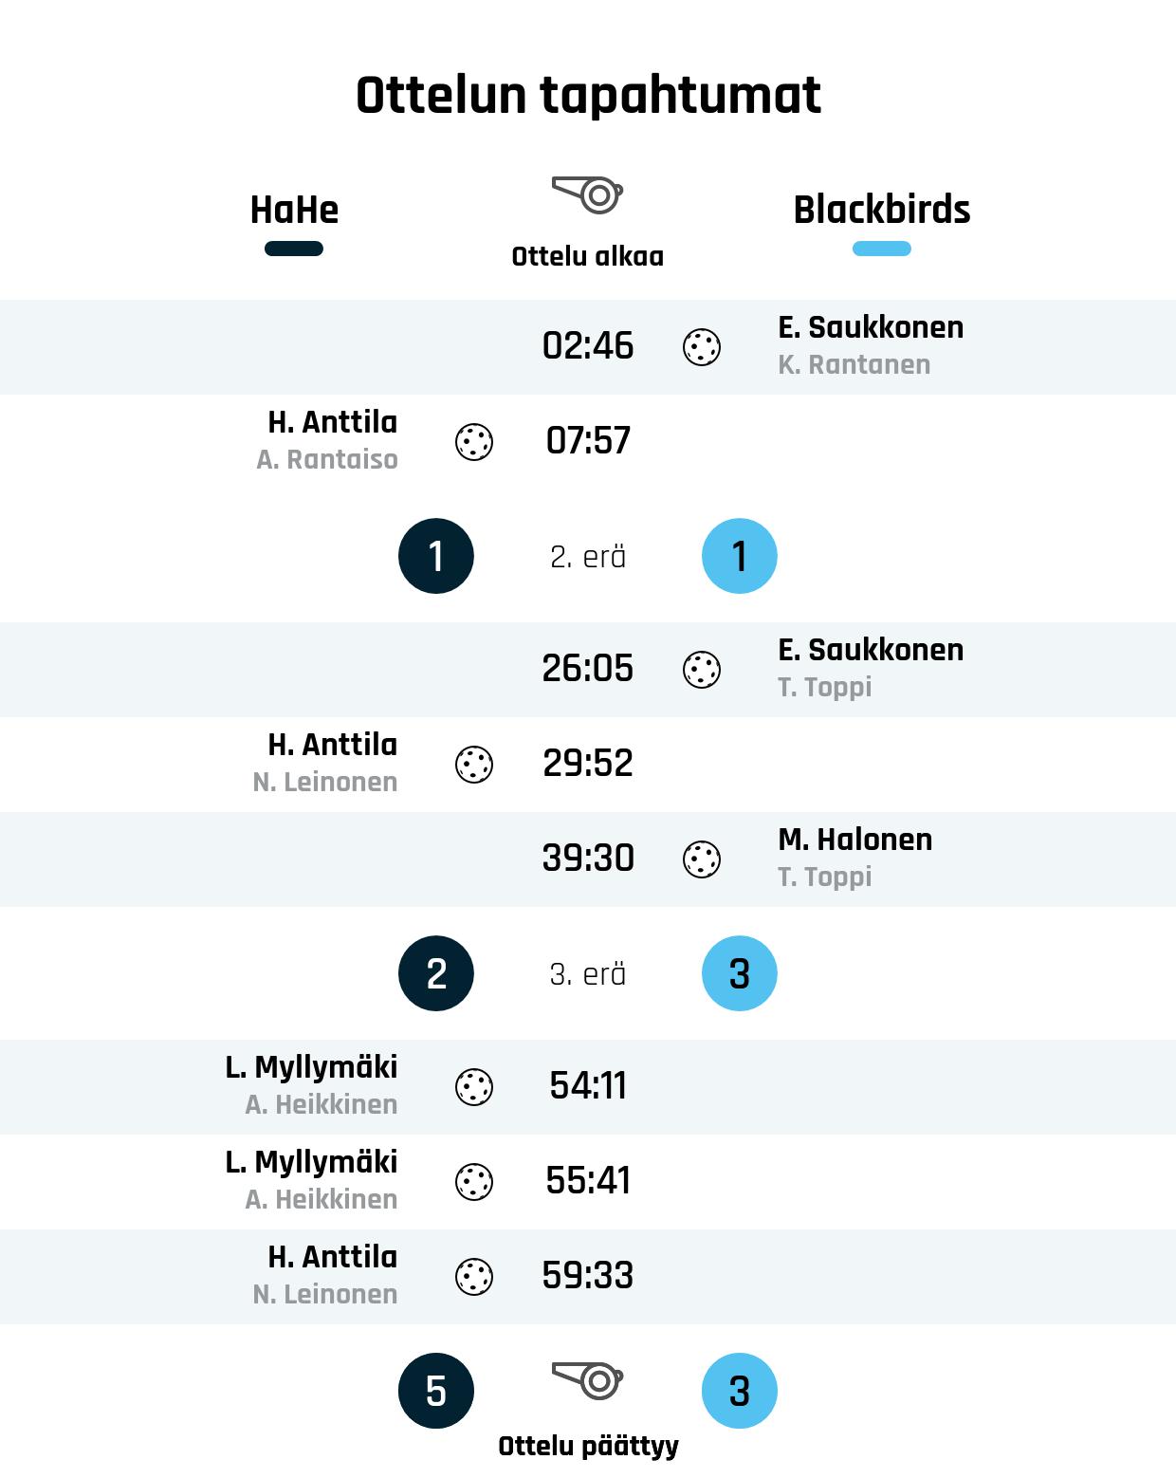1176x1478 pixels.
Task: Click the goal ball icon at 54:11
Action: pyautogui.click(x=474, y=1087)
